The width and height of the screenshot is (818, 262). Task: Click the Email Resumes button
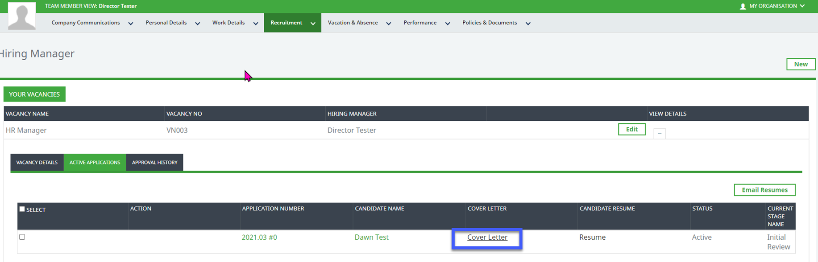(764, 190)
